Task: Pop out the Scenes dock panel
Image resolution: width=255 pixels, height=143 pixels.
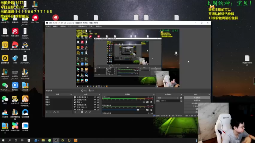Action: 71,94
